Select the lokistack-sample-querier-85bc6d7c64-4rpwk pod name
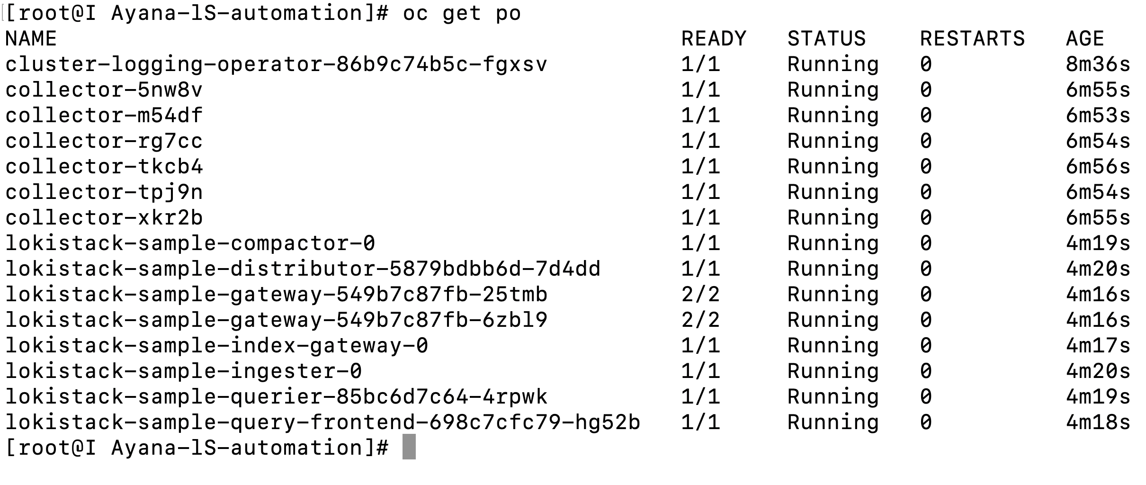Screen dimensions: 1146x485 pyautogui.click(x=276, y=397)
